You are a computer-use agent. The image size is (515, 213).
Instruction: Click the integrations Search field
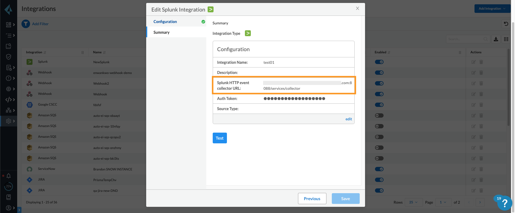[x=465, y=39]
